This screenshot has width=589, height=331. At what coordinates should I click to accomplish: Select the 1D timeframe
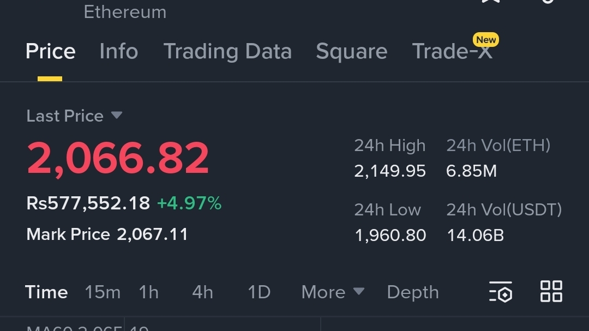click(259, 292)
